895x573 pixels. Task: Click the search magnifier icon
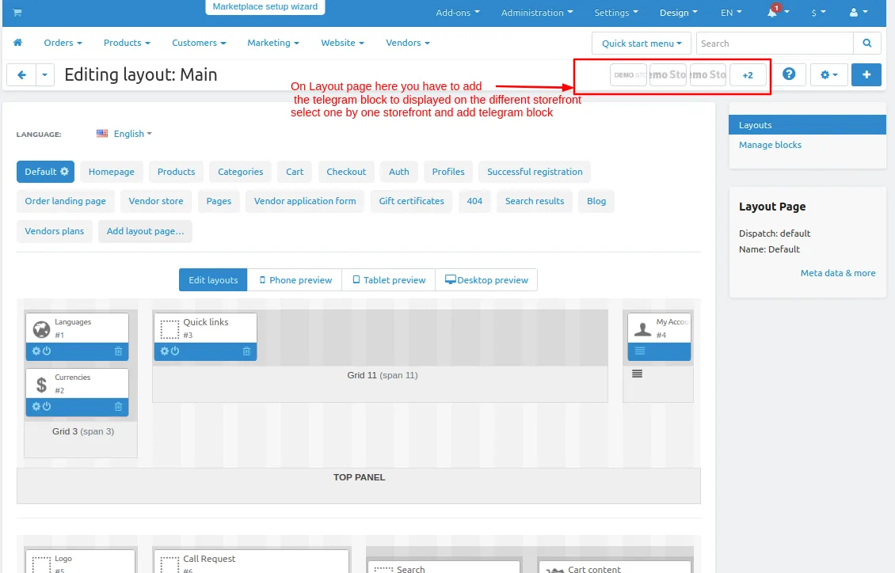click(x=867, y=44)
